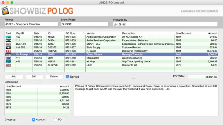Image resolution: width=223 pixels, height=125 pixels.
Task: Click amount 18,770.00 in PO table
Action: [x=212, y=51]
